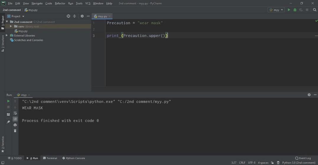Open the Terminal tool window
Screen dimensions: 318x165
pos(50,158)
